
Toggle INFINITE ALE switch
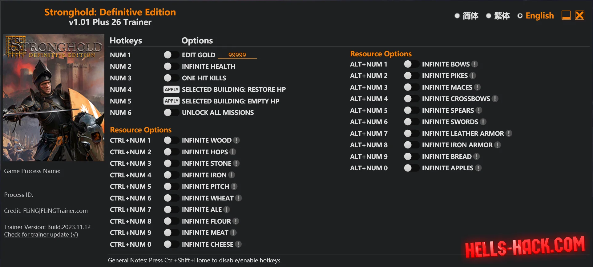171,210
